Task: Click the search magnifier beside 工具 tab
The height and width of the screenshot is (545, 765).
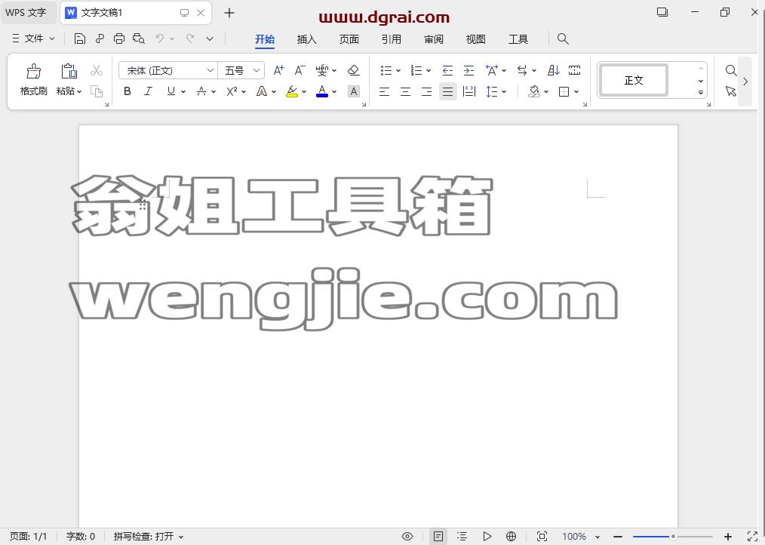Action: (563, 38)
